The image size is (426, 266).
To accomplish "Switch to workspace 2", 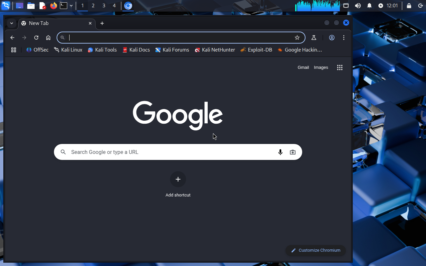I will tap(93, 6).
